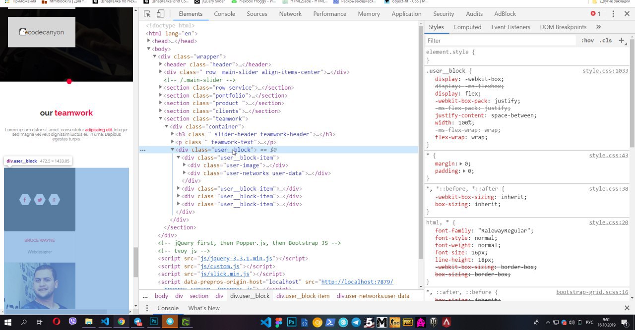
Task: Open Figma from the taskbar
Action: [279, 323]
